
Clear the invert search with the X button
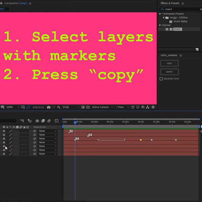pyautogui.click(x=201, y=9)
